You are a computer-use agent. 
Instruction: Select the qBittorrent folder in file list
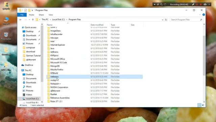pos(55,91)
